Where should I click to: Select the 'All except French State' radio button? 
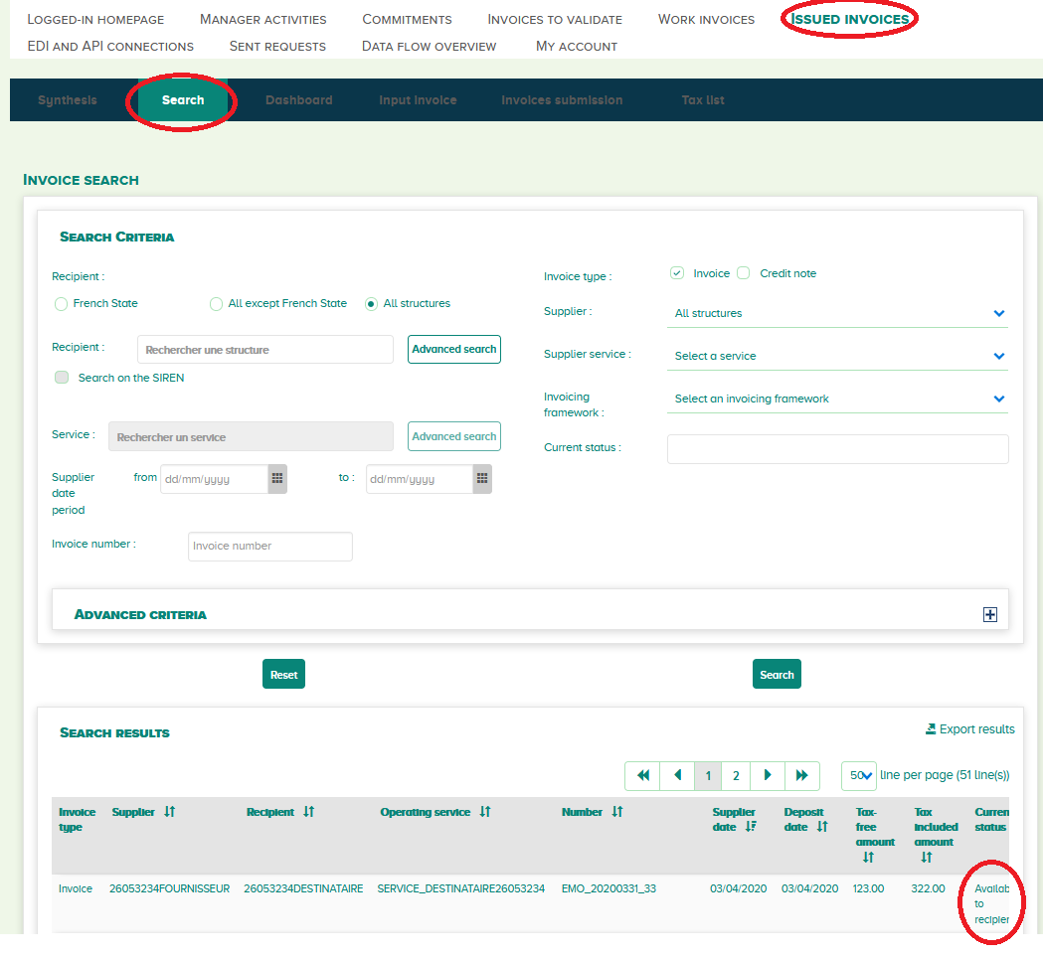(x=215, y=303)
